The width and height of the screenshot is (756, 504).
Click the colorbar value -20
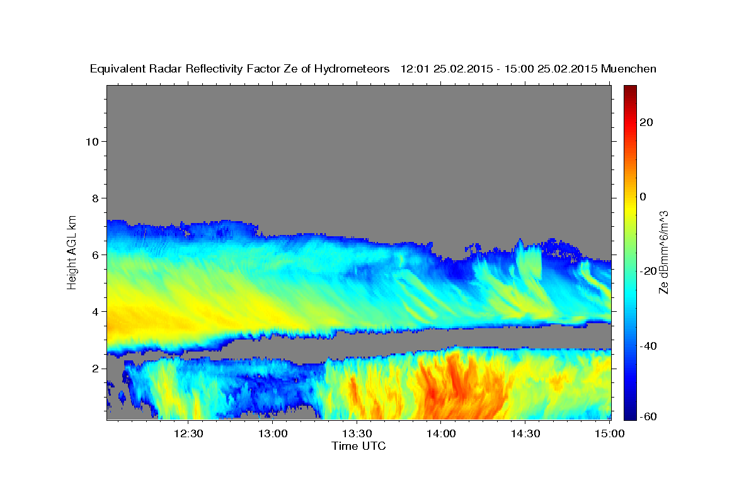click(x=648, y=271)
